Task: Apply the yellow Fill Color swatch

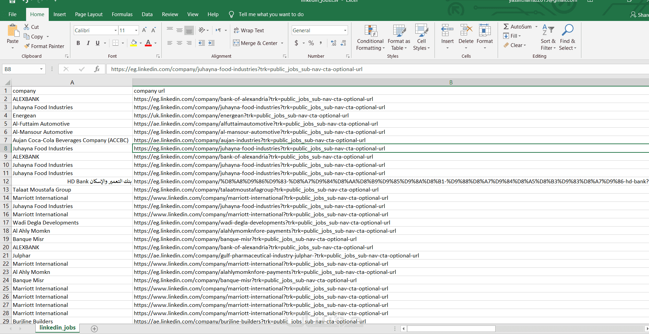Action: [x=134, y=43]
